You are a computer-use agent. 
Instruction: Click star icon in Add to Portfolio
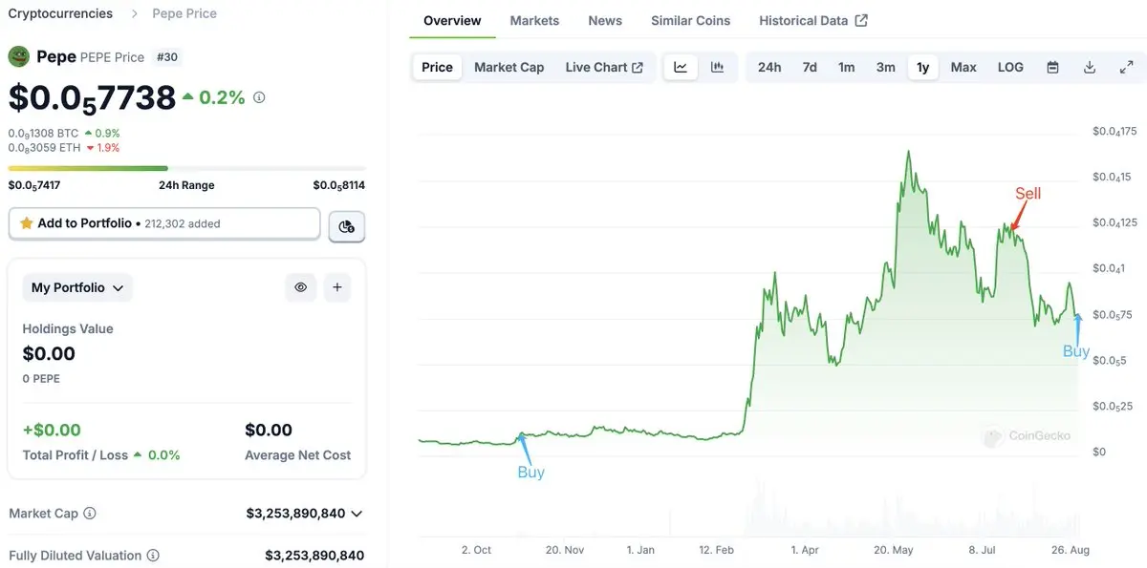pos(27,223)
